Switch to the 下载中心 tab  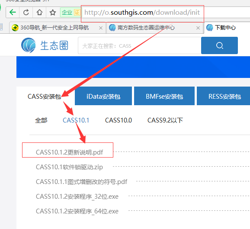tap(226, 28)
